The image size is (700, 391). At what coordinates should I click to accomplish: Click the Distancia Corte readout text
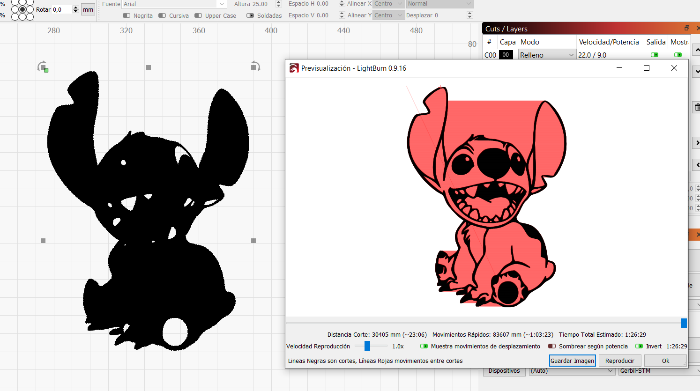click(x=377, y=334)
